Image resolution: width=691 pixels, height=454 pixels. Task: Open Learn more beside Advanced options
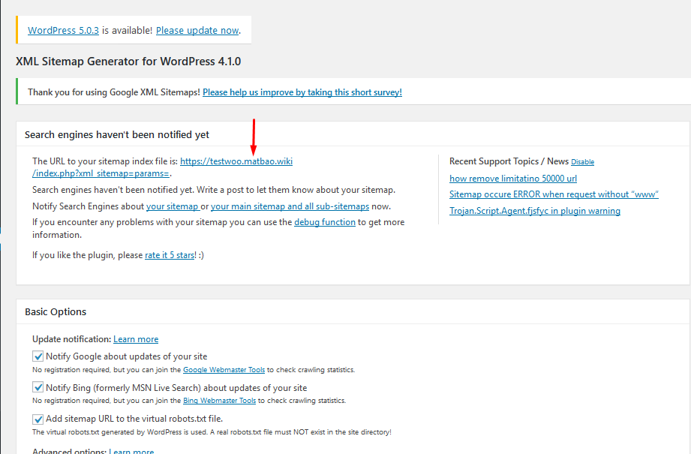(x=131, y=451)
